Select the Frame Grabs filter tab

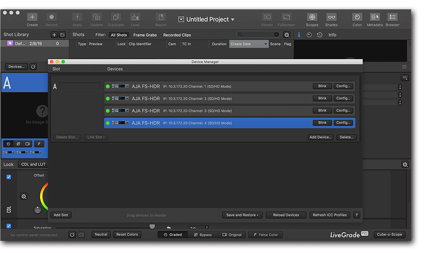(x=145, y=35)
